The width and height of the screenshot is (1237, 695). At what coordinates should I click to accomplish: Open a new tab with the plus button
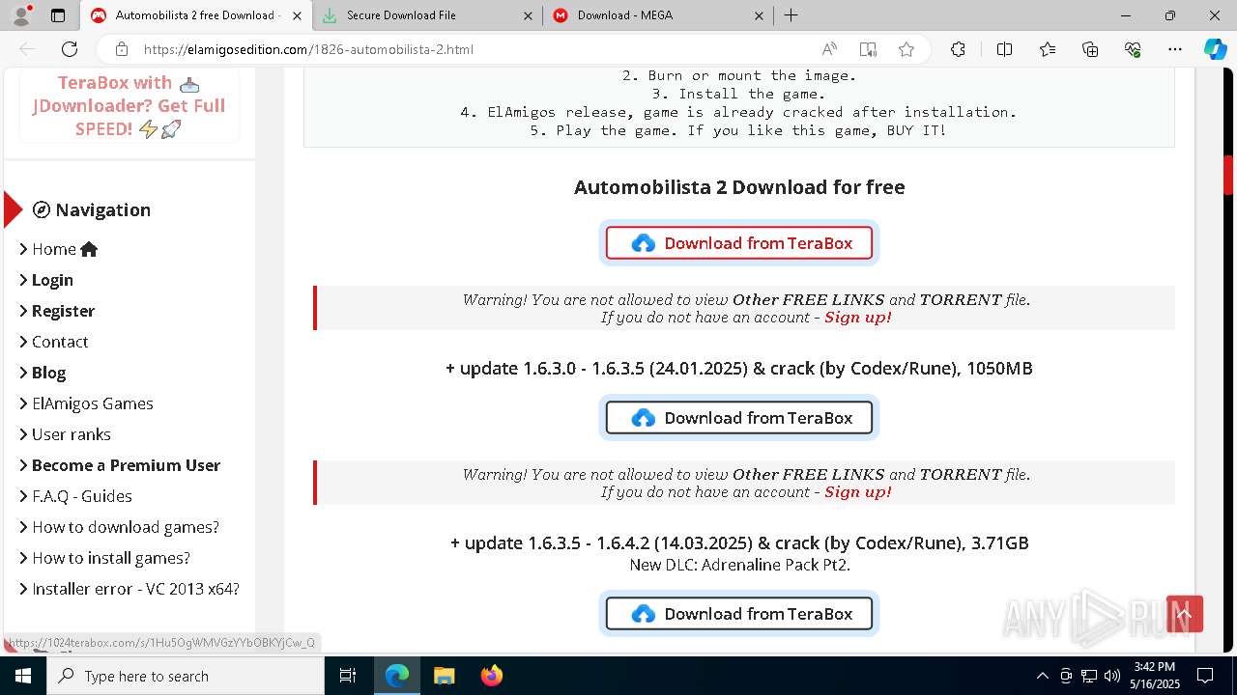click(x=791, y=15)
